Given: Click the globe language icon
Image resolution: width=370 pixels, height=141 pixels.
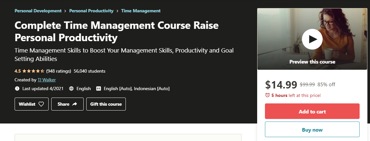Looking at the screenshot, I should pyautogui.click(x=71, y=88).
